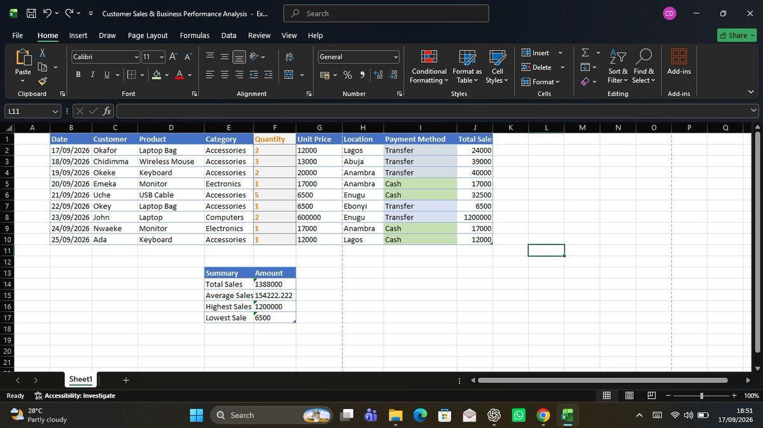Open the General number format dropdown
Image resolution: width=763 pixels, height=428 pixels.
pyautogui.click(x=396, y=57)
